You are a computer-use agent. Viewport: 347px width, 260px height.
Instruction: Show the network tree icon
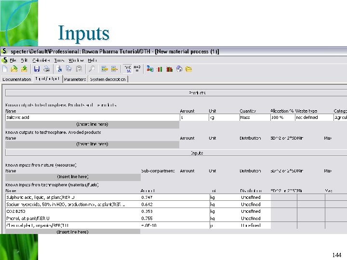[x=150, y=69]
